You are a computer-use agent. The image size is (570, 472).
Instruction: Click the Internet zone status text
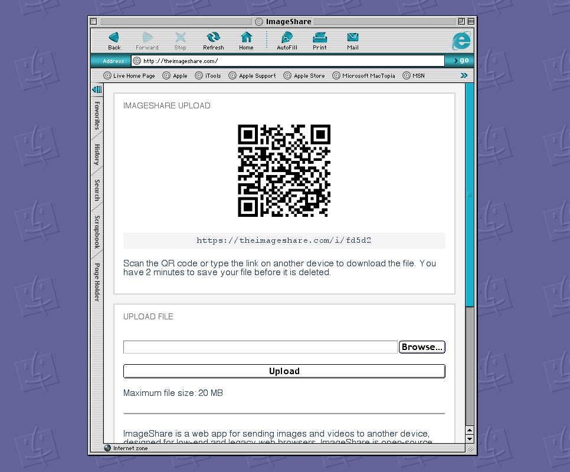(x=130, y=448)
